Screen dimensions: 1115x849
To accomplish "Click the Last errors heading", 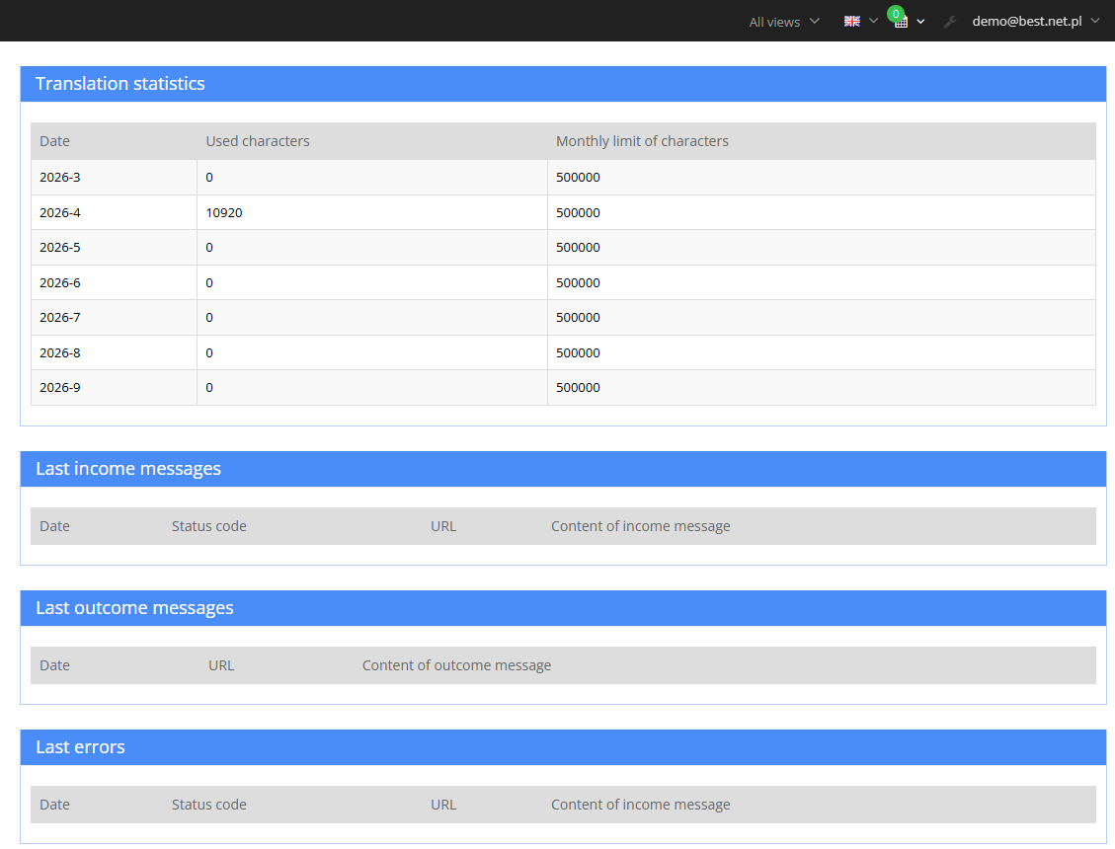I will (x=80, y=747).
